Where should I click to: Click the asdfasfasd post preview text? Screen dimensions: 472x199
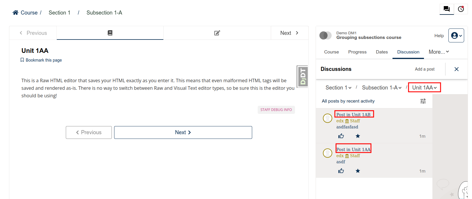347,127
